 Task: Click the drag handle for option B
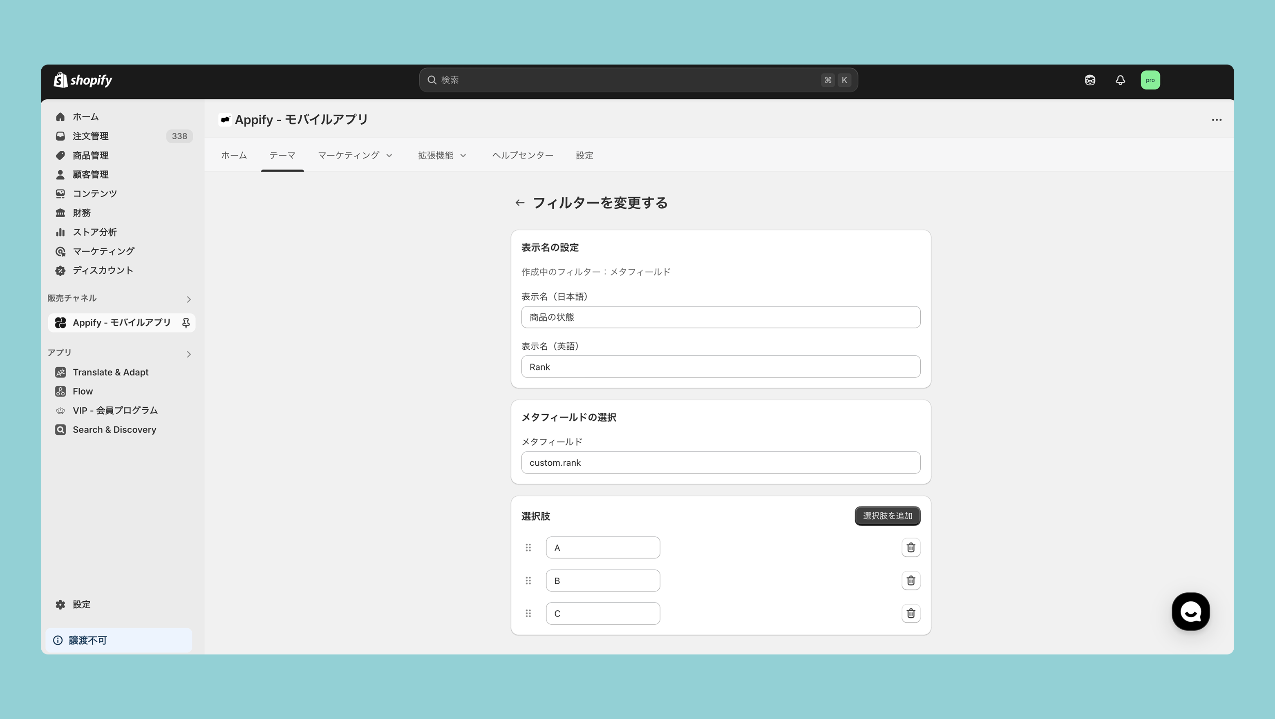coord(528,581)
